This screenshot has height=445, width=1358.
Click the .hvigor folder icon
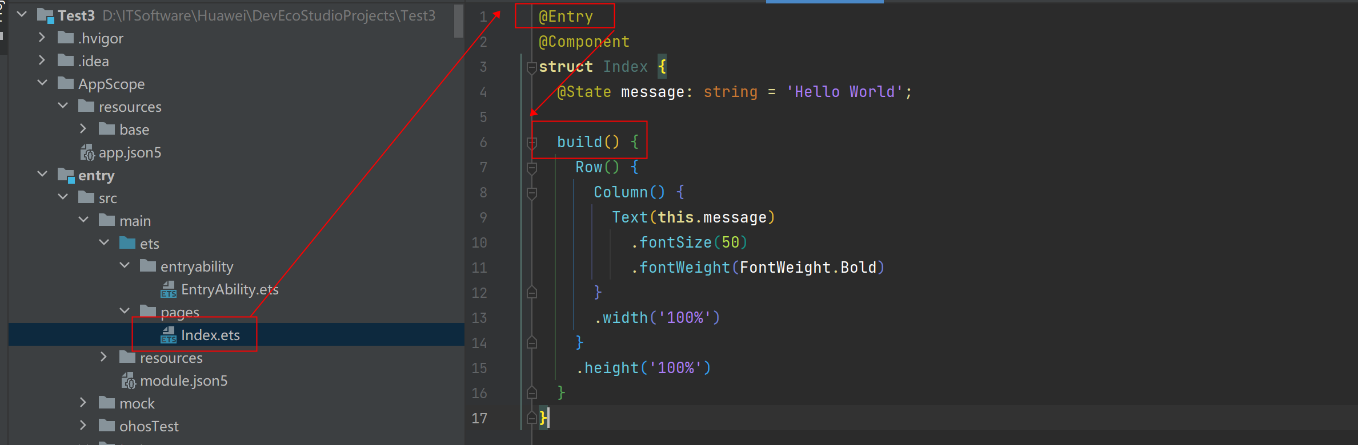click(x=66, y=38)
